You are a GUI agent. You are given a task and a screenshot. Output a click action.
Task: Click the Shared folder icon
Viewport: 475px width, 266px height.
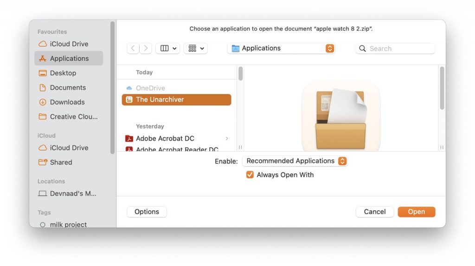tap(43, 162)
